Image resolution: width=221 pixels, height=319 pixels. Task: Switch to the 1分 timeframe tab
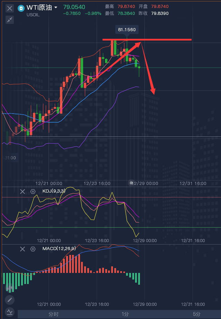coord(125,314)
